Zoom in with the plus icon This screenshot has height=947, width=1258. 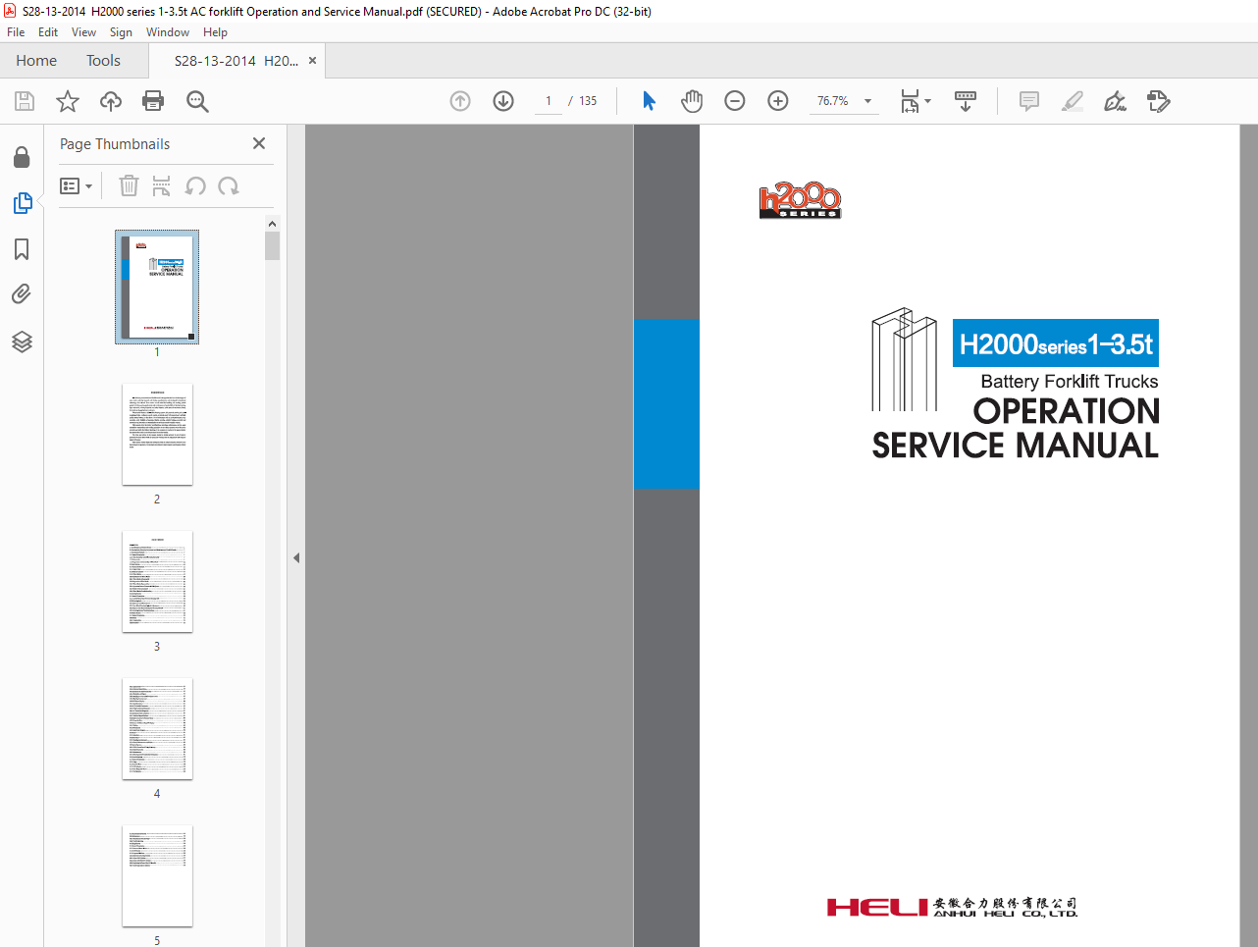point(778,101)
